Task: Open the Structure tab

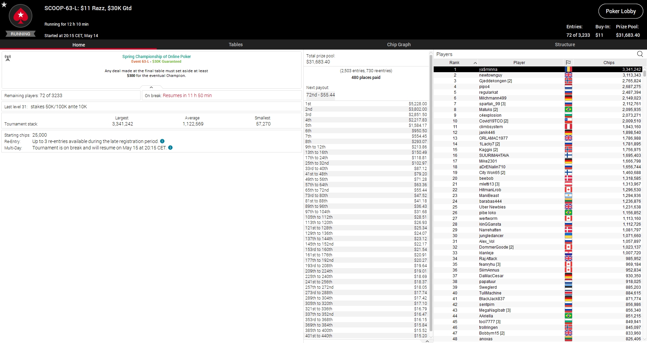Action: pyautogui.click(x=565, y=45)
